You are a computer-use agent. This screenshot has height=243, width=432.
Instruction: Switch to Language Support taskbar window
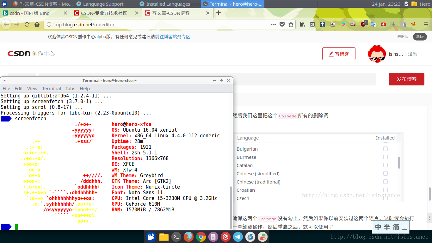103,4
